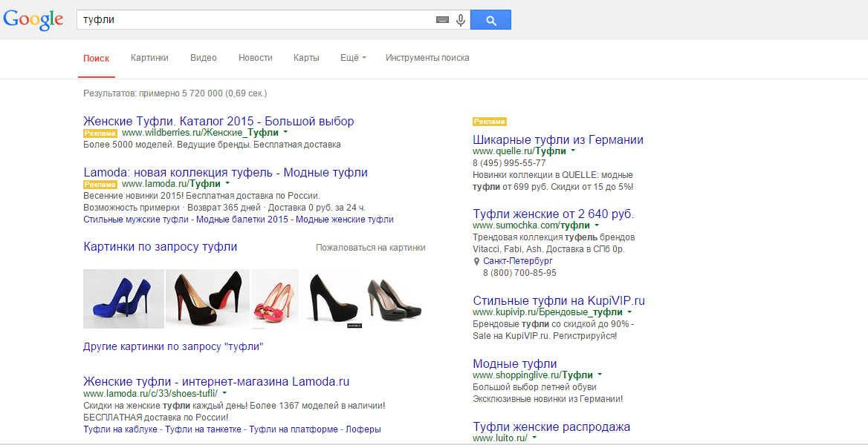868x445 pixels.
Task: Click the www.quelle.ru/Туфли URL text
Action: pyautogui.click(x=519, y=151)
